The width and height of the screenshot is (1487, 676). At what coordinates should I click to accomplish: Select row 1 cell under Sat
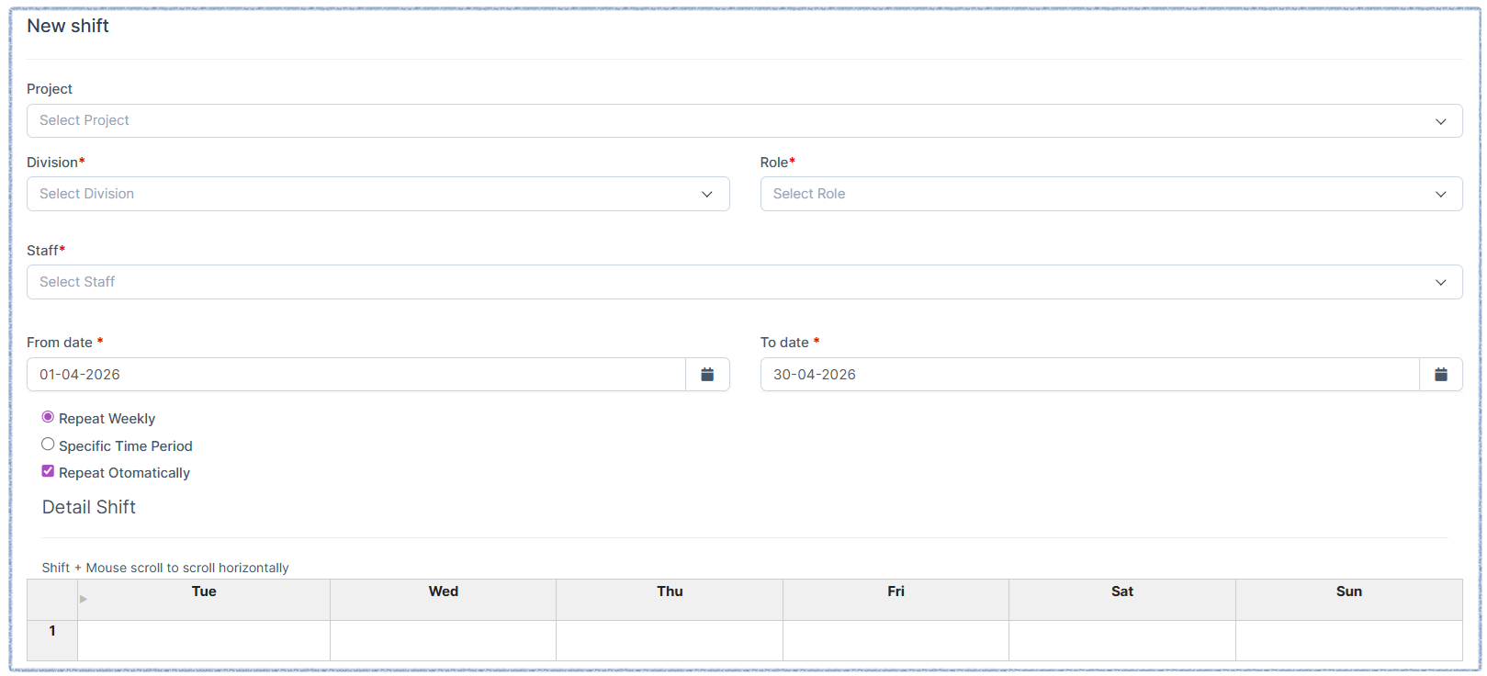pos(1121,640)
